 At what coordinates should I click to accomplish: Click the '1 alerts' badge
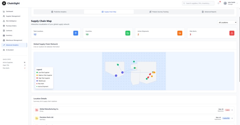(x=227, y=110)
